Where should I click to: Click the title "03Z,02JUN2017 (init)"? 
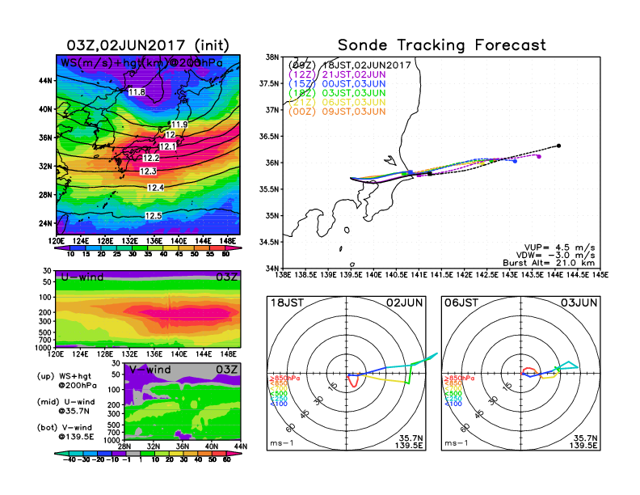[x=148, y=45]
